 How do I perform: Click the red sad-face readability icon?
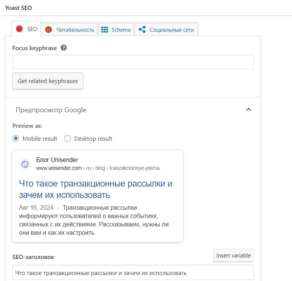coord(48,30)
